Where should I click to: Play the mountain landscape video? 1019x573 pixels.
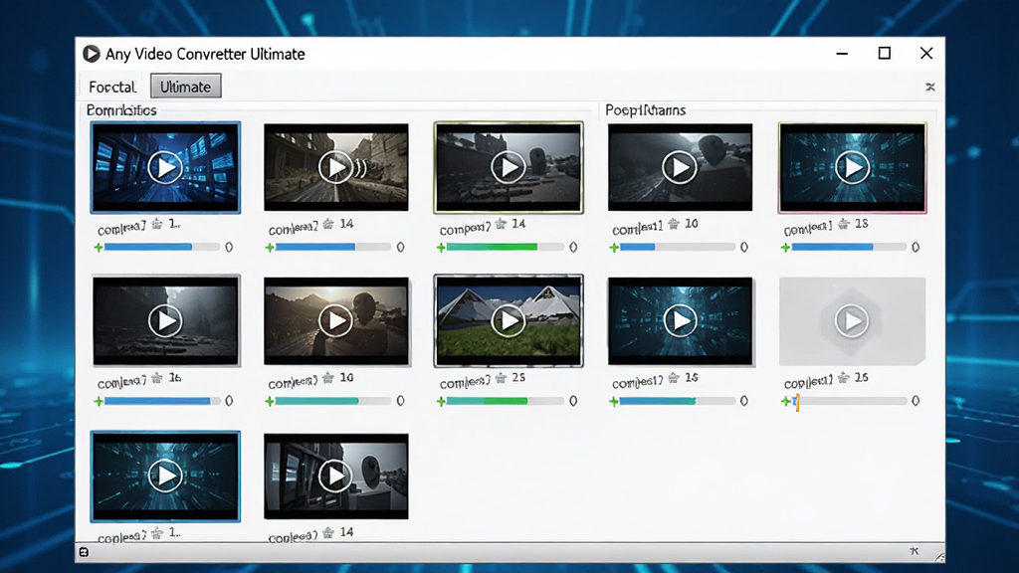pyautogui.click(x=509, y=321)
